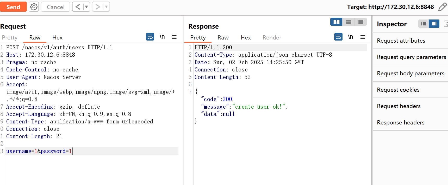Toggle word wrap icon in Response panel
The image size is (448, 185).
[x=338, y=37]
